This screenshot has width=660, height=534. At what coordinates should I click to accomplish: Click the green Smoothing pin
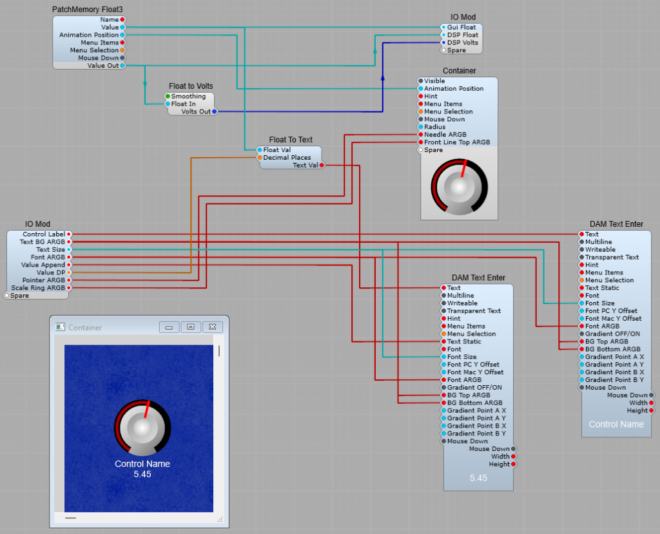pyautogui.click(x=168, y=97)
